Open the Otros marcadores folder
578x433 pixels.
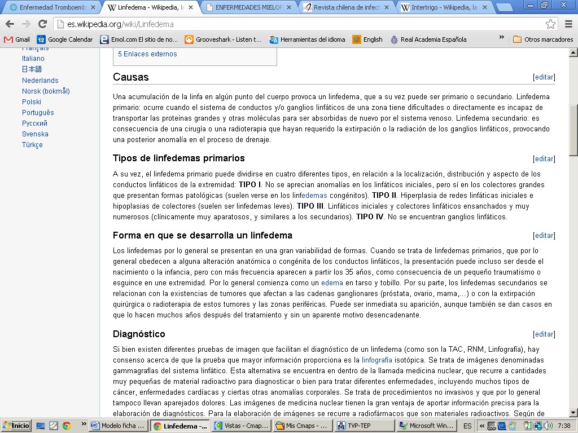click(x=542, y=39)
